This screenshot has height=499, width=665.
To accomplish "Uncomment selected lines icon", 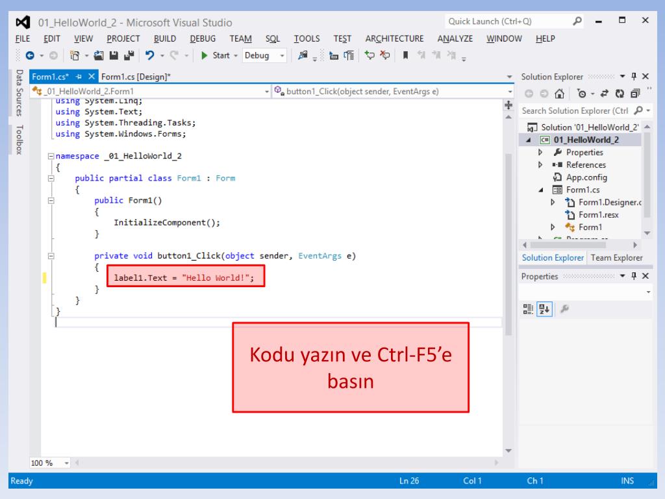I will (384, 56).
